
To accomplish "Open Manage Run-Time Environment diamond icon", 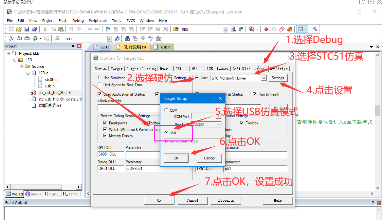I will click(x=143, y=38).
